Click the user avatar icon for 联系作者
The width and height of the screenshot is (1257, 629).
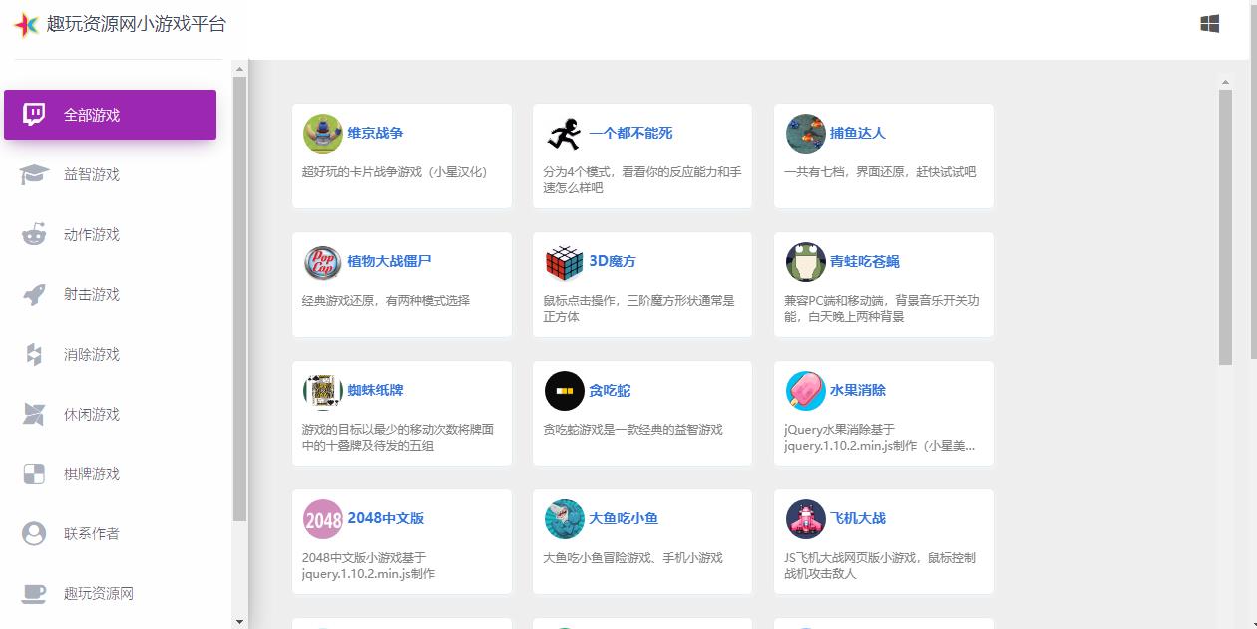(x=34, y=533)
